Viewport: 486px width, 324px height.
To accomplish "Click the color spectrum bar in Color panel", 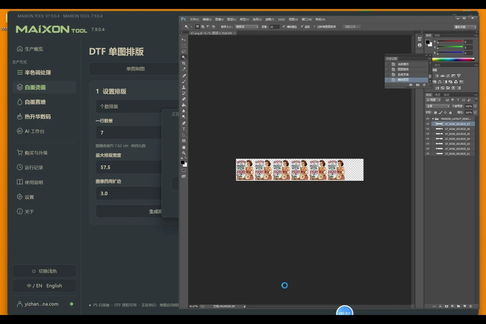I will pyautogui.click(x=453, y=59).
